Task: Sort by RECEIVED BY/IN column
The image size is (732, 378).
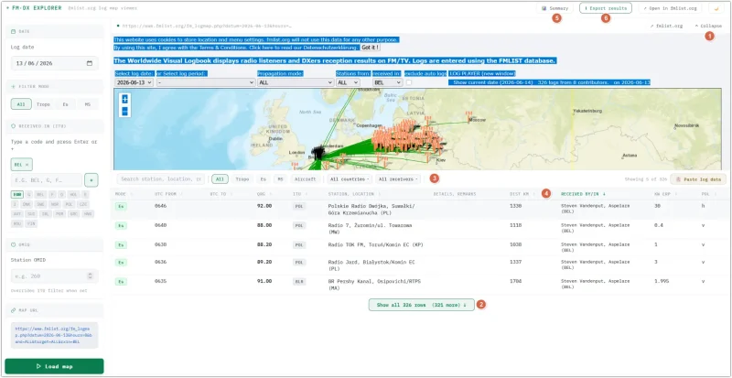Action: click(x=583, y=193)
